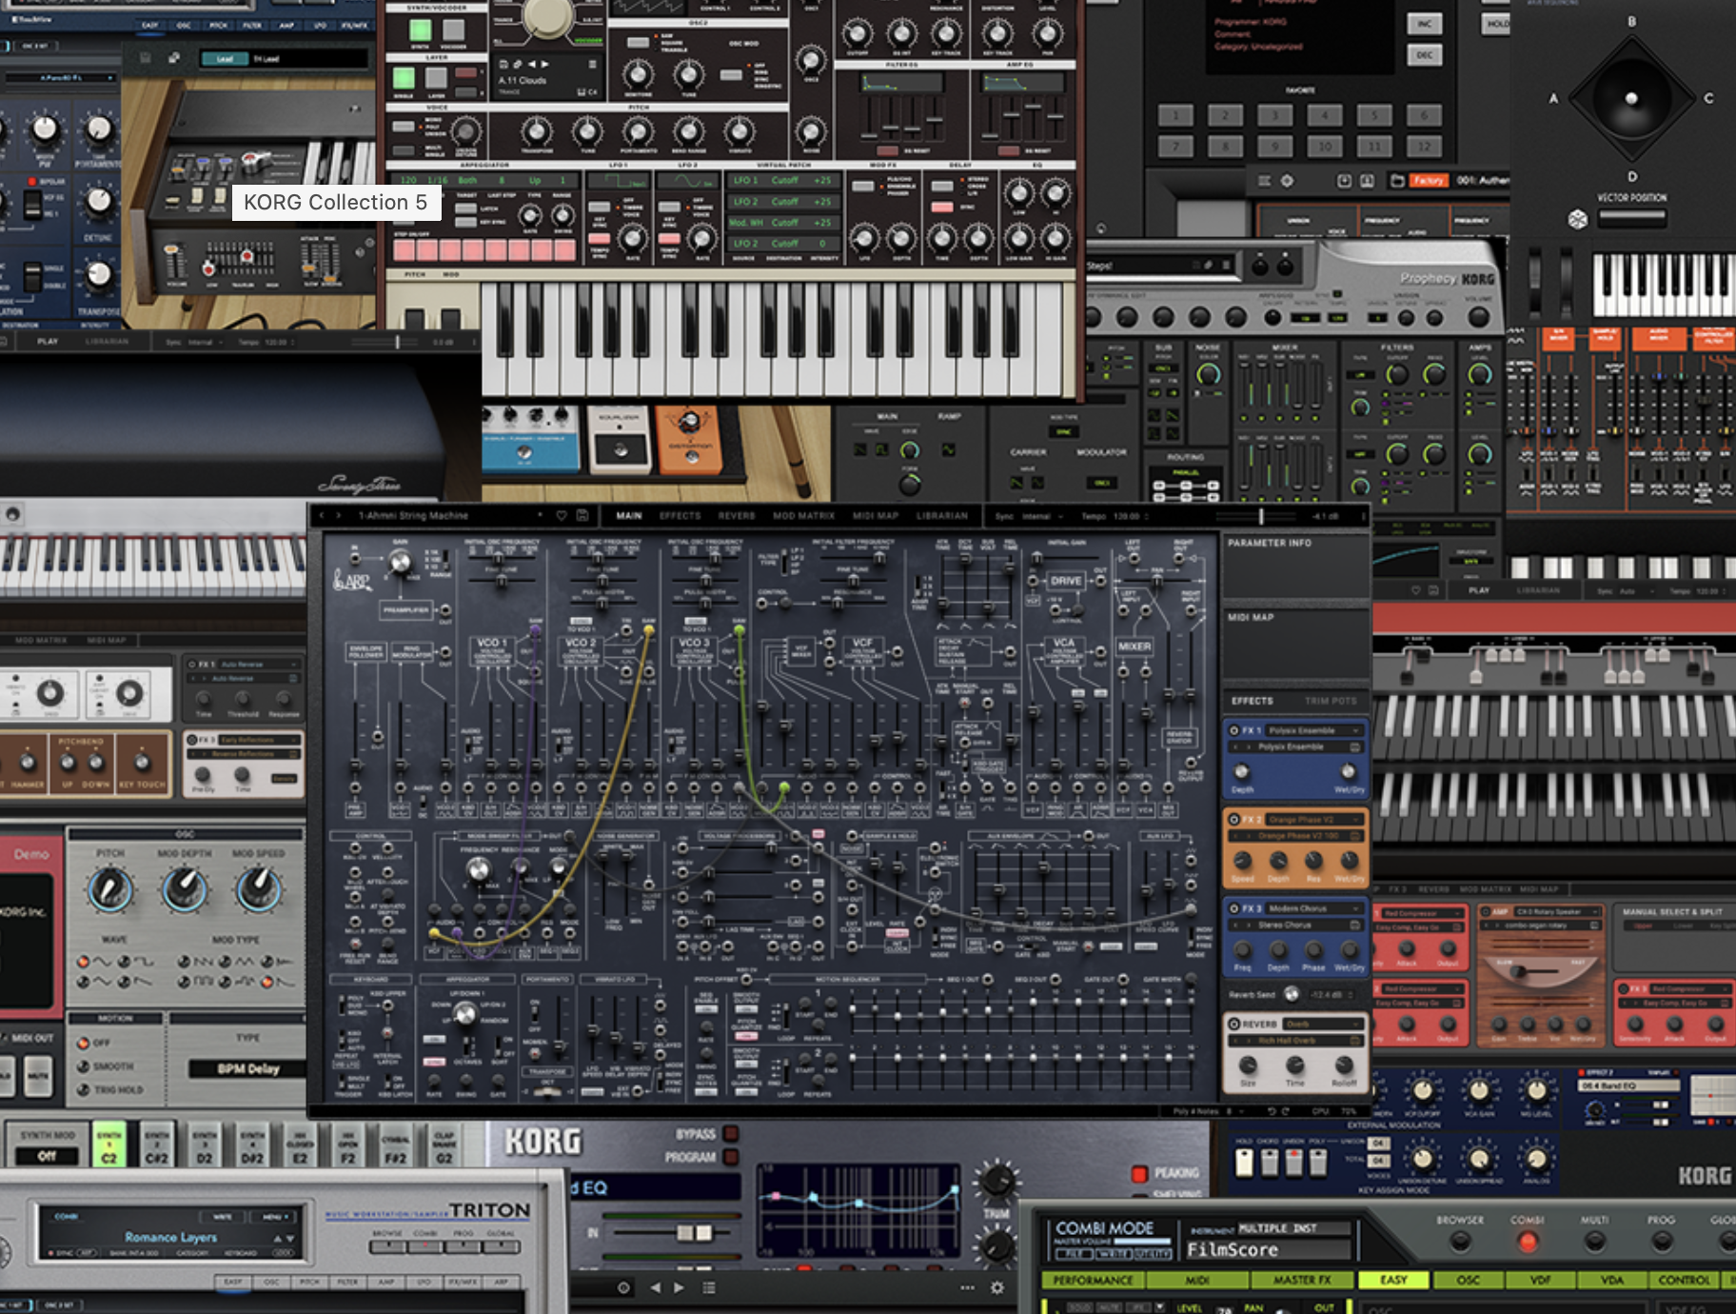Open the BPM Delay type selector

point(247,1068)
